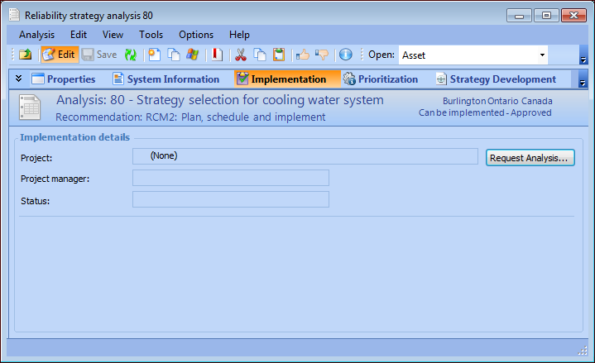595x363 pixels.
Task: Click the Project manager field
Action: (x=231, y=178)
